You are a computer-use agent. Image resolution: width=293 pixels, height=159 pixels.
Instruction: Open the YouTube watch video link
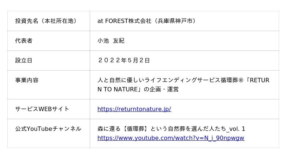pos(171,138)
